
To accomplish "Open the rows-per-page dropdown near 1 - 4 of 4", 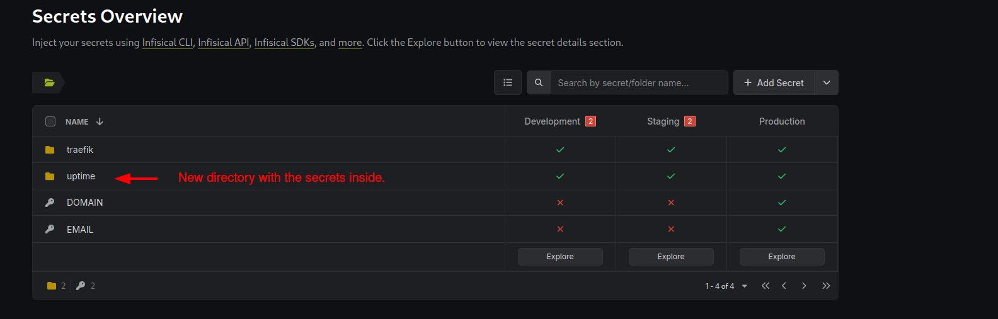I will 745,286.
